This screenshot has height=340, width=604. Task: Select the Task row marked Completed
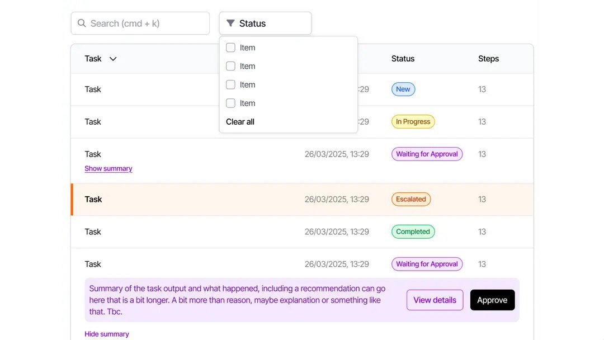303,232
